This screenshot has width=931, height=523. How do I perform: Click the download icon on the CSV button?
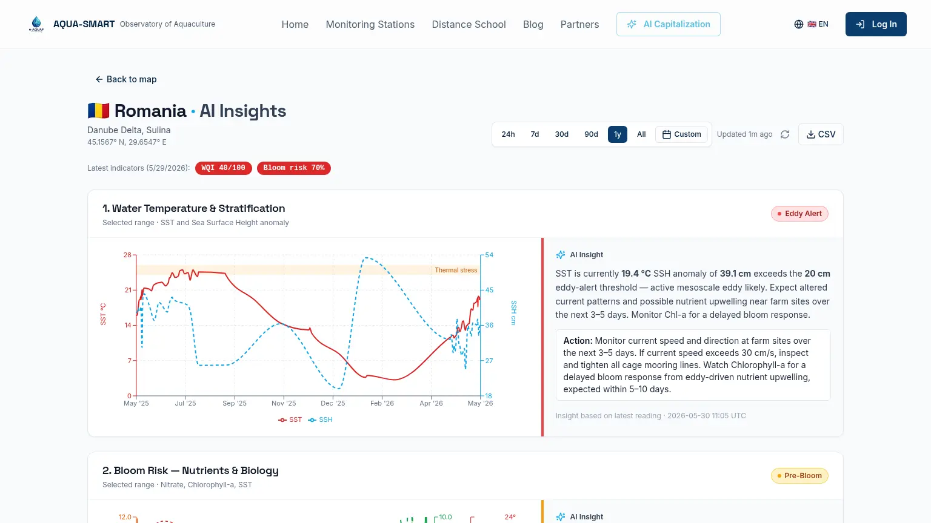tap(811, 134)
